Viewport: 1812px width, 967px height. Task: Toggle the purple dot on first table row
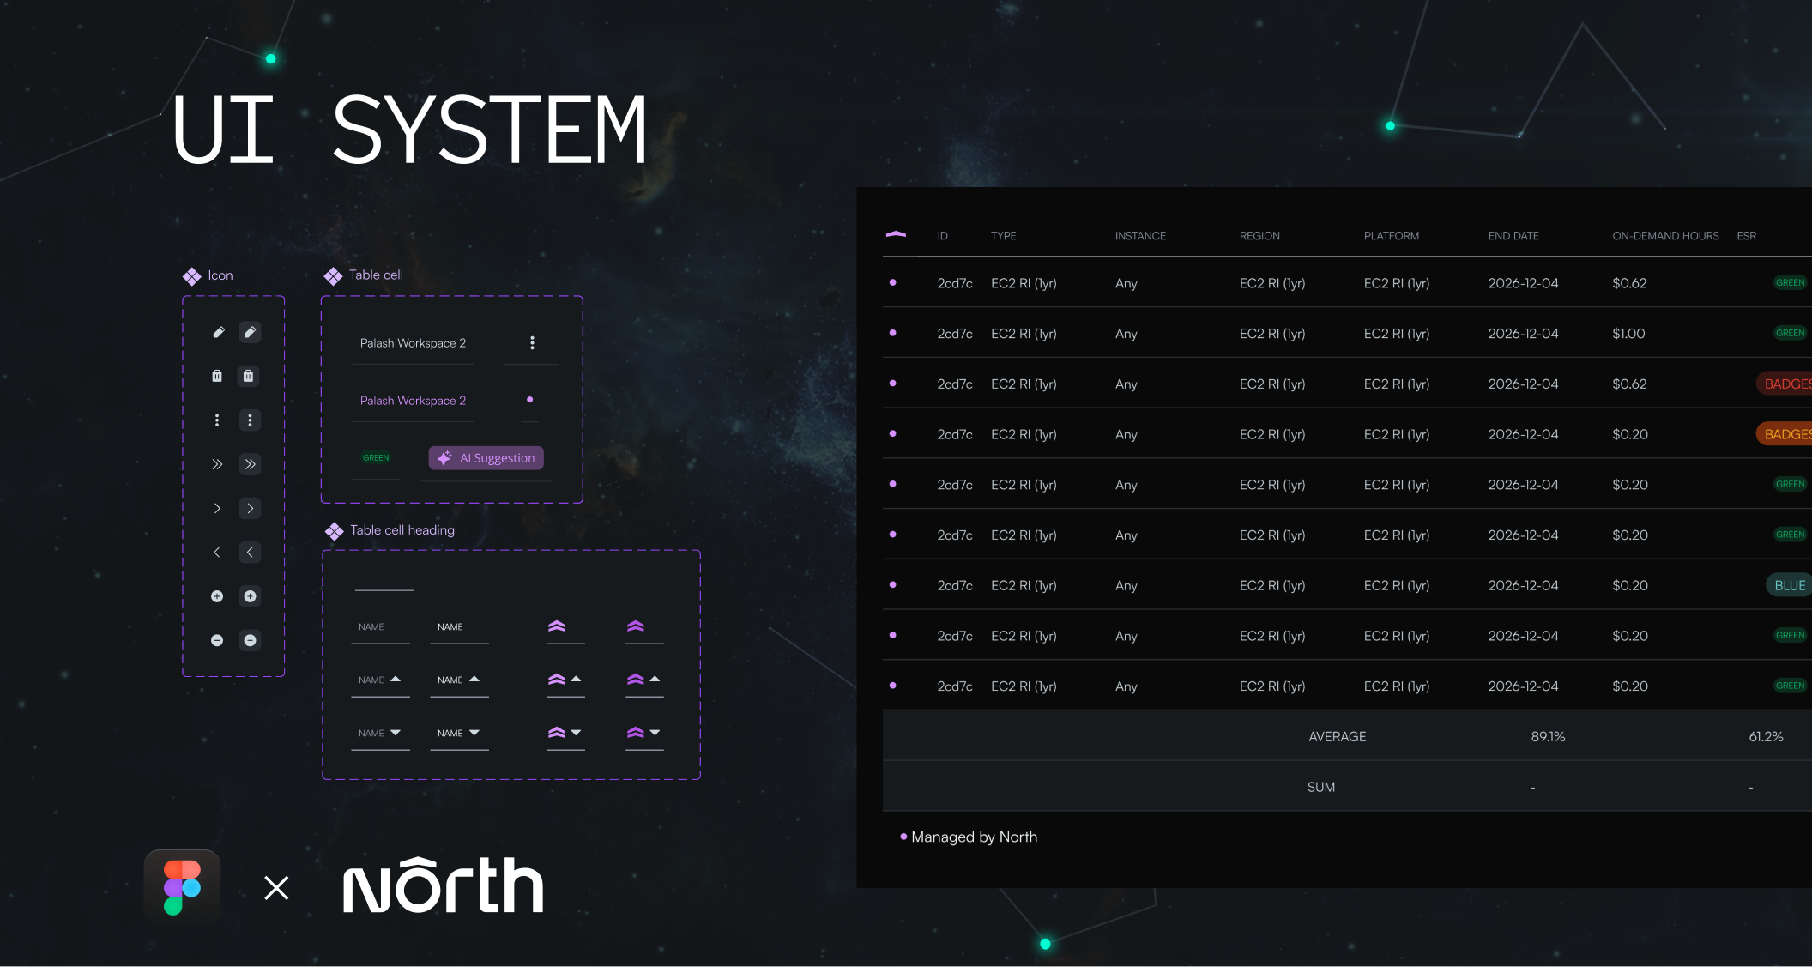tap(893, 282)
